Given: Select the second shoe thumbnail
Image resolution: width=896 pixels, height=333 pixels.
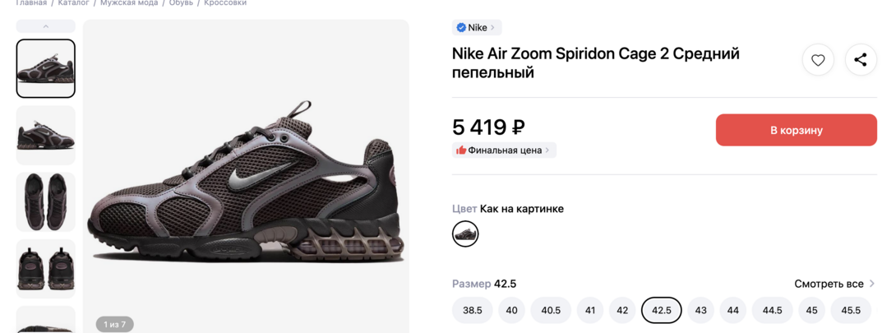Looking at the screenshot, I should click(46, 135).
